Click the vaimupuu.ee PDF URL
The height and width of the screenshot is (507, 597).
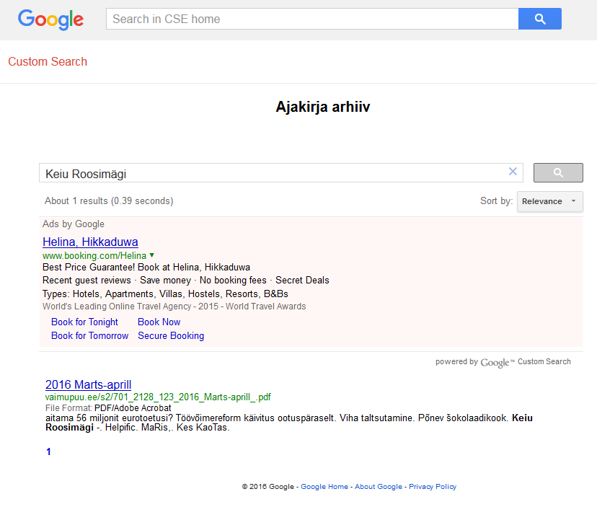tap(158, 397)
